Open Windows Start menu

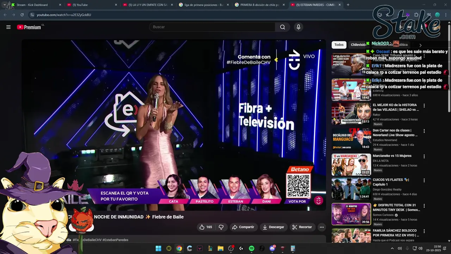159,248
